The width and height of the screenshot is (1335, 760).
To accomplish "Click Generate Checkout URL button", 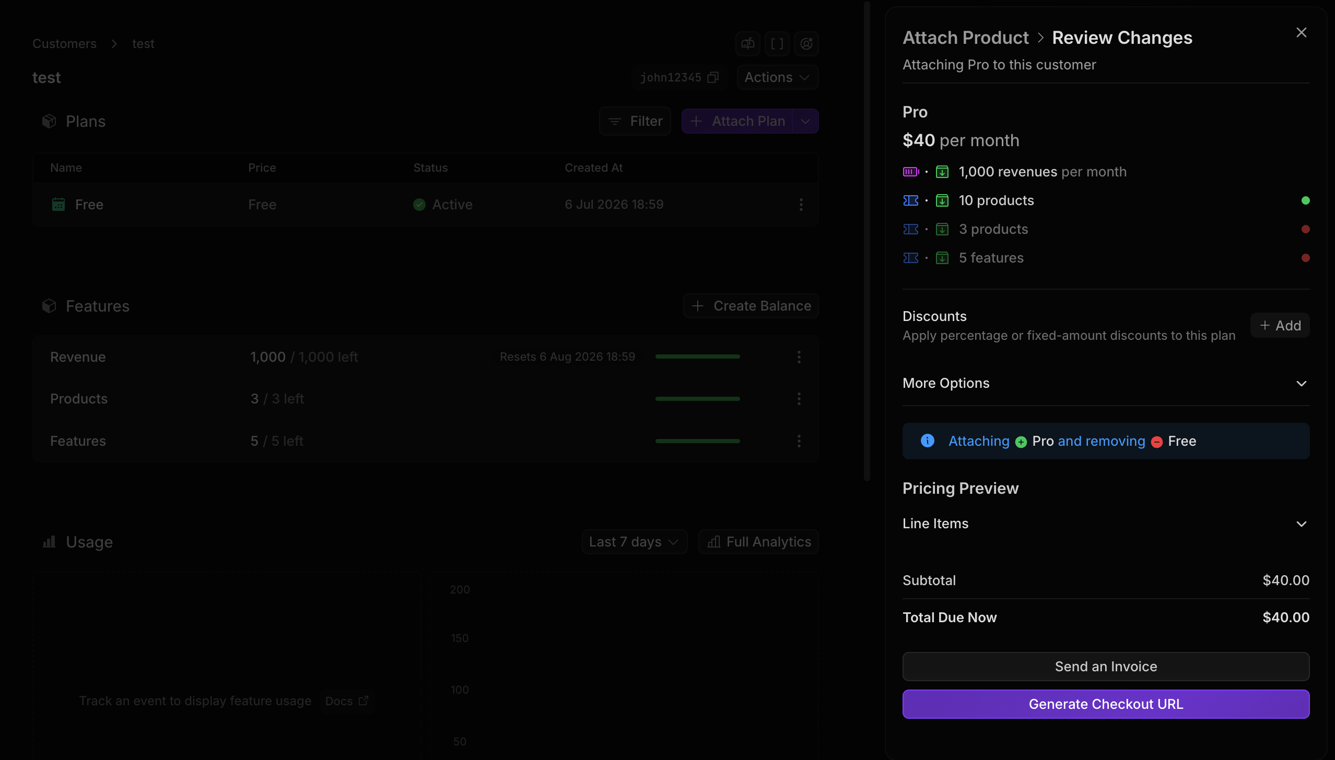I will (x=1106, y=704).
